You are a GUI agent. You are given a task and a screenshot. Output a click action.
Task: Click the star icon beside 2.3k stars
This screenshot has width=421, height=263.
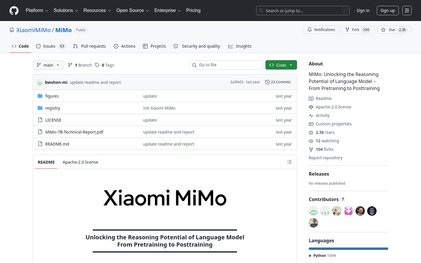(x=311, y=132)
